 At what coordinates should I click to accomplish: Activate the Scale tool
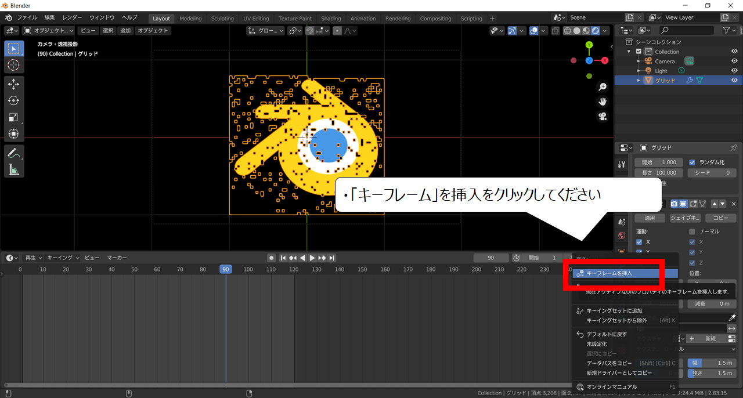point(13,117)
